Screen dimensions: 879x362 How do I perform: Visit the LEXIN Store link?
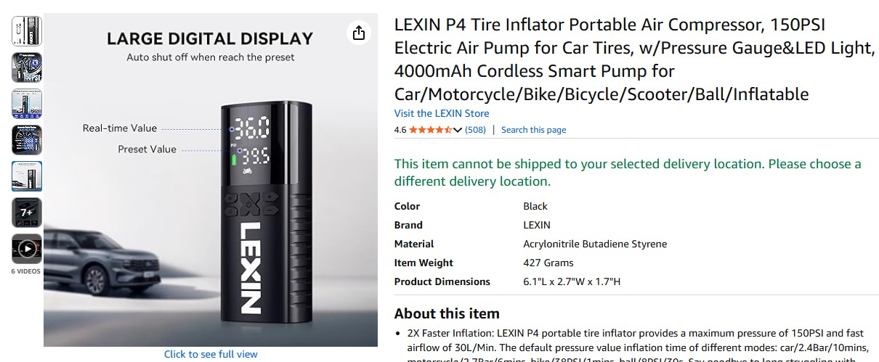(x=442, y=113)
